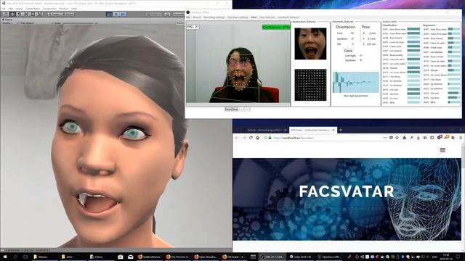
Task: Click the Play button in Unity
Action: tap(109, 14)
